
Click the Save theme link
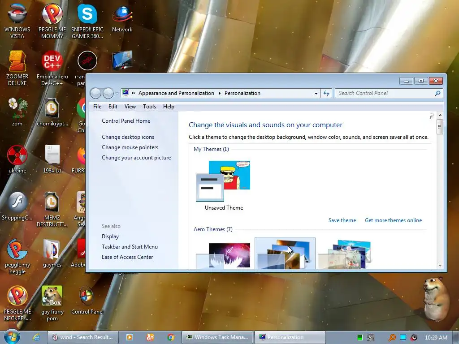coord(342,220)
